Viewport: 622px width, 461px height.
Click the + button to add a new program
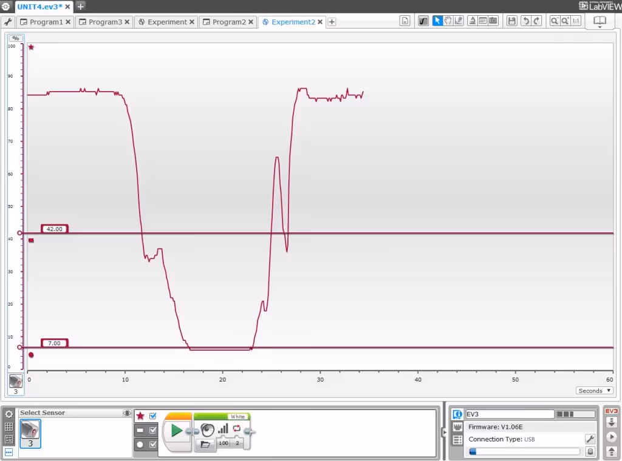[x=332, y=21]
